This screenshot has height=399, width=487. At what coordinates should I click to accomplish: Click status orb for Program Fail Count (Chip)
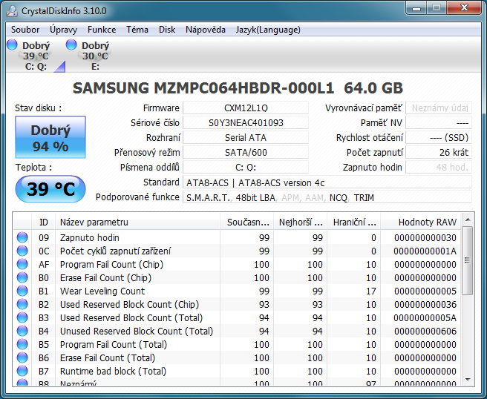point(22,265)
